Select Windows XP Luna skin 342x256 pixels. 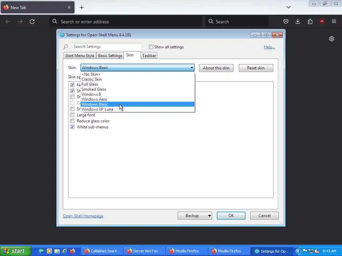point(137,109)
